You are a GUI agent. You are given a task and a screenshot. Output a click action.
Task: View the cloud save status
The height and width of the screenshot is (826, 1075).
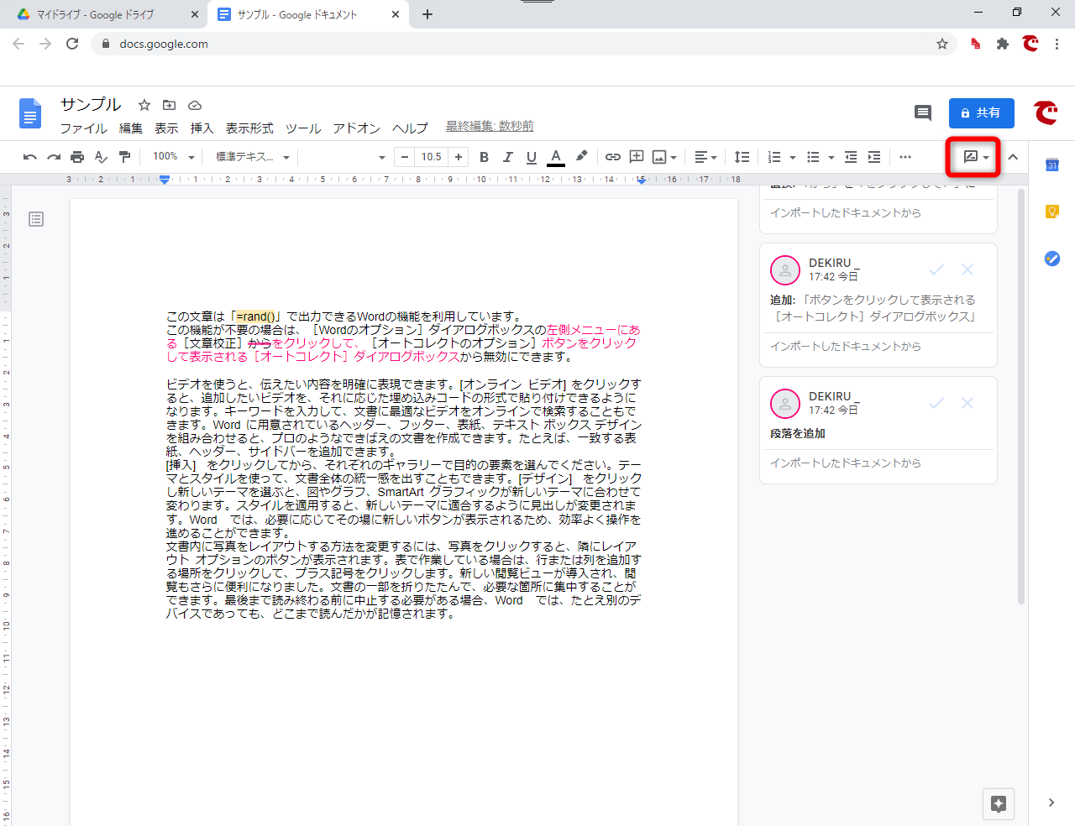(x=195, y=105)
